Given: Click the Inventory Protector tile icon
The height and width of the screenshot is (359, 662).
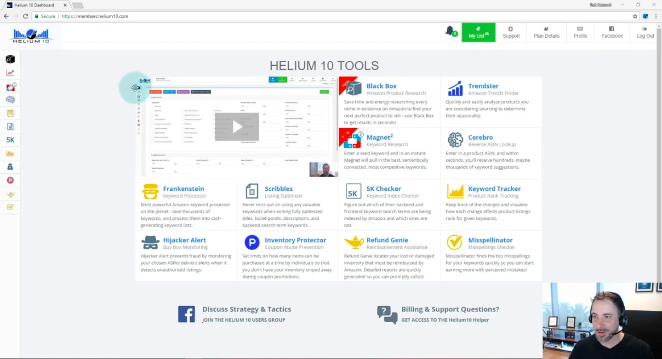Looking at the screenshot, I should tap(252, 242).
